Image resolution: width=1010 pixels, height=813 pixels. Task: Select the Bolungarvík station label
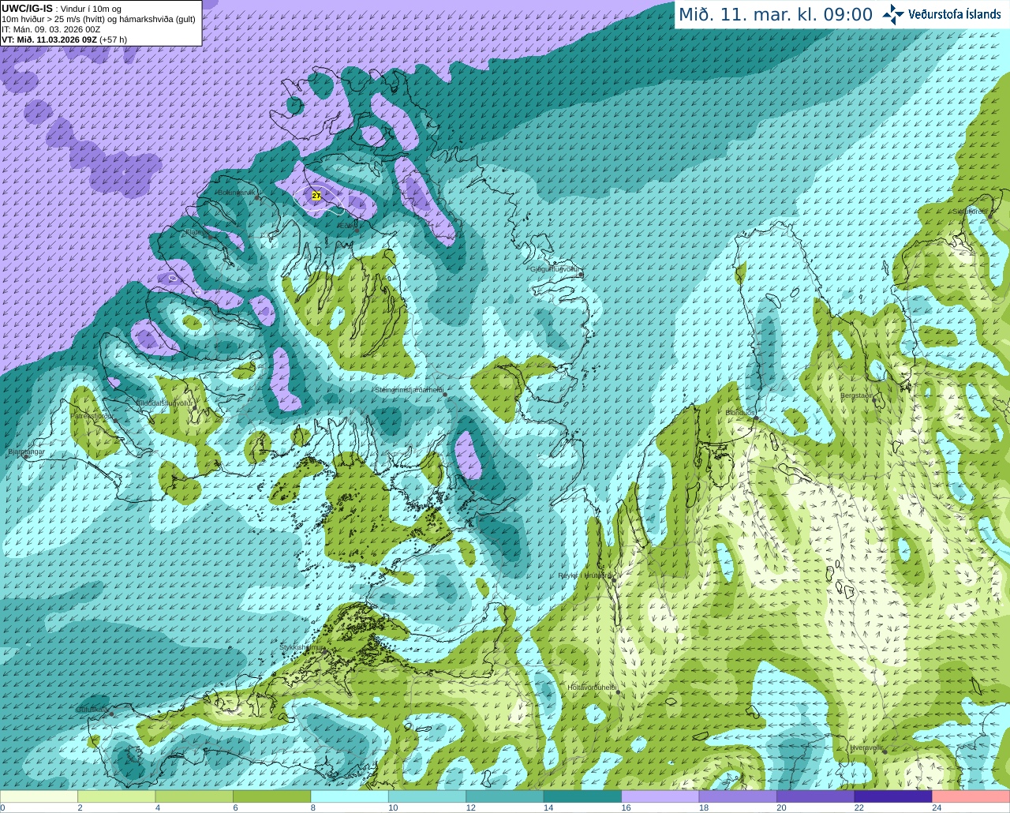click(235, 193)
